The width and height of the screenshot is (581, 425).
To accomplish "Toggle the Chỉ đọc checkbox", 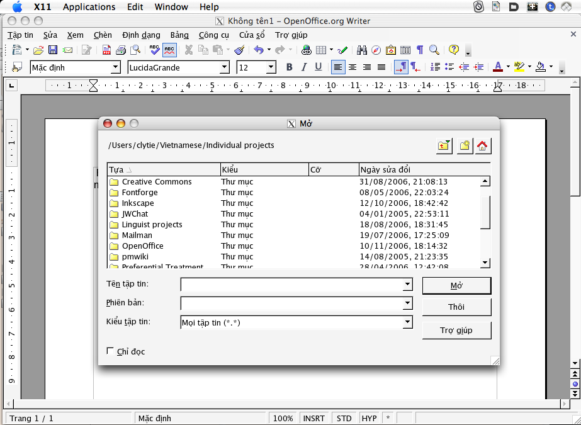I will coord(110,351).
